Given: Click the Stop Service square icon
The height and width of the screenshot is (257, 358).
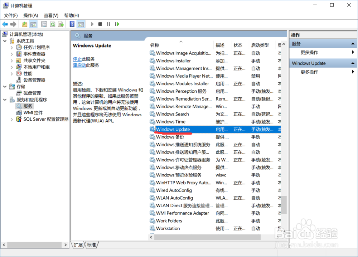Looking at the screenshot, I should pyautogui.click(x=100, y=24).
